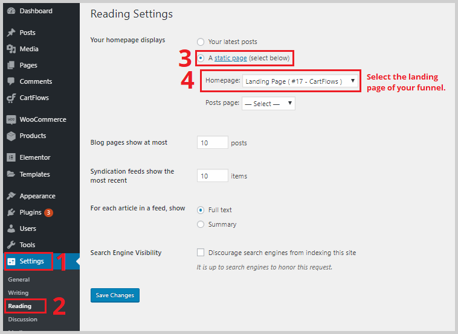
Task: Go to Writing settings submenu
Action: (18, 292)
